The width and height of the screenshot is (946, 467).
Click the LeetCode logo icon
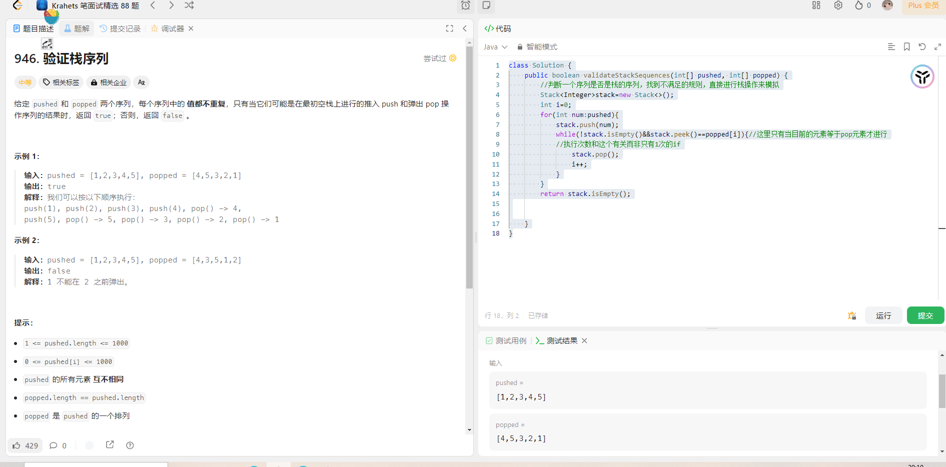coord(18,5)
